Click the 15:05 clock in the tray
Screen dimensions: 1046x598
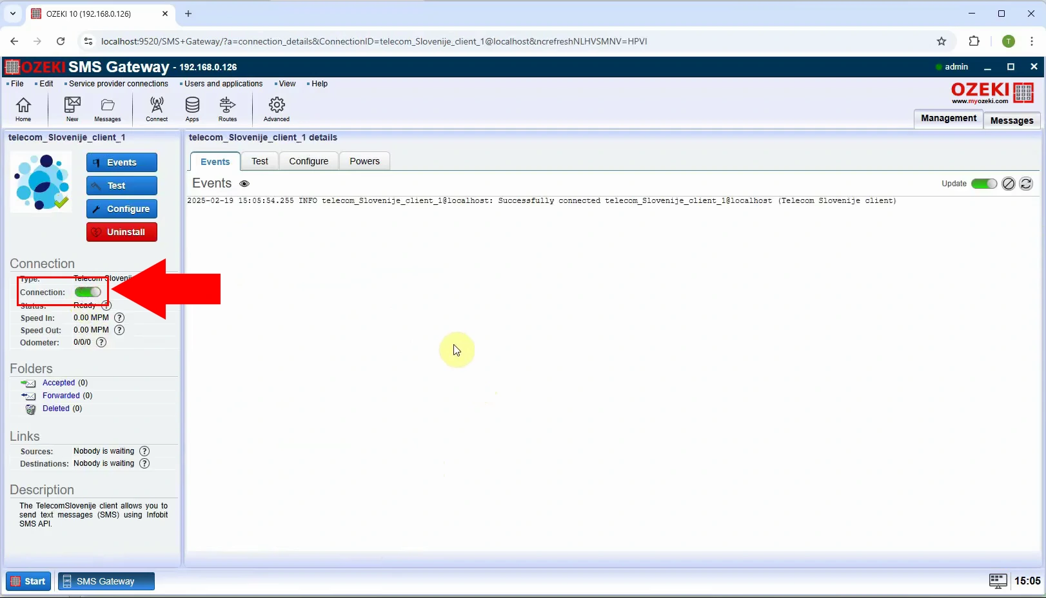coord(1027,581)
